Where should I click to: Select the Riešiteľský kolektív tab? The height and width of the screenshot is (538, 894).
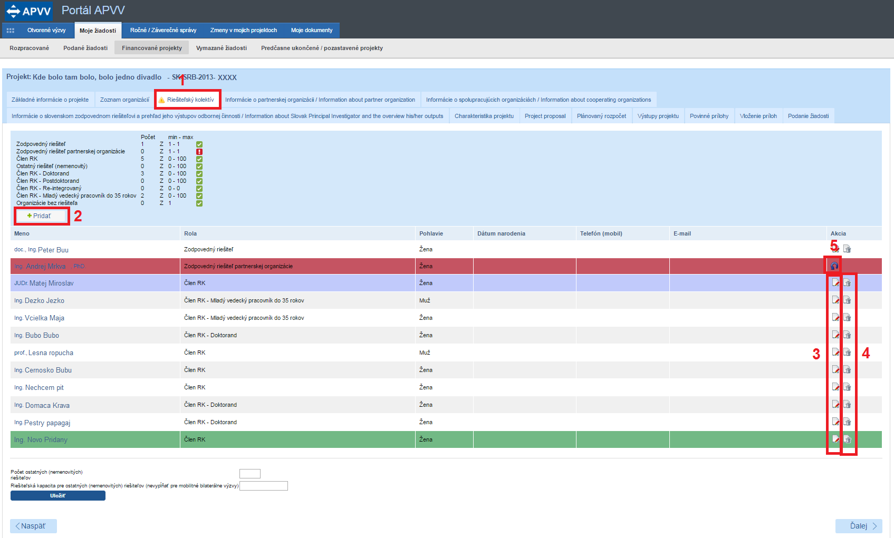187,100
